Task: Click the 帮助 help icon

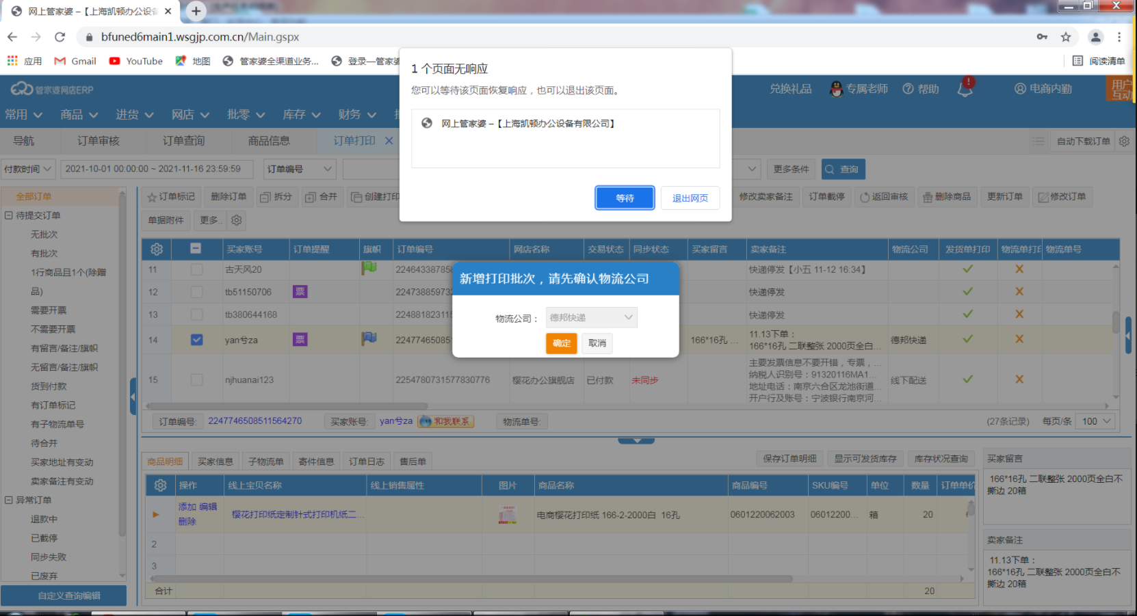Action: point(921,89)
